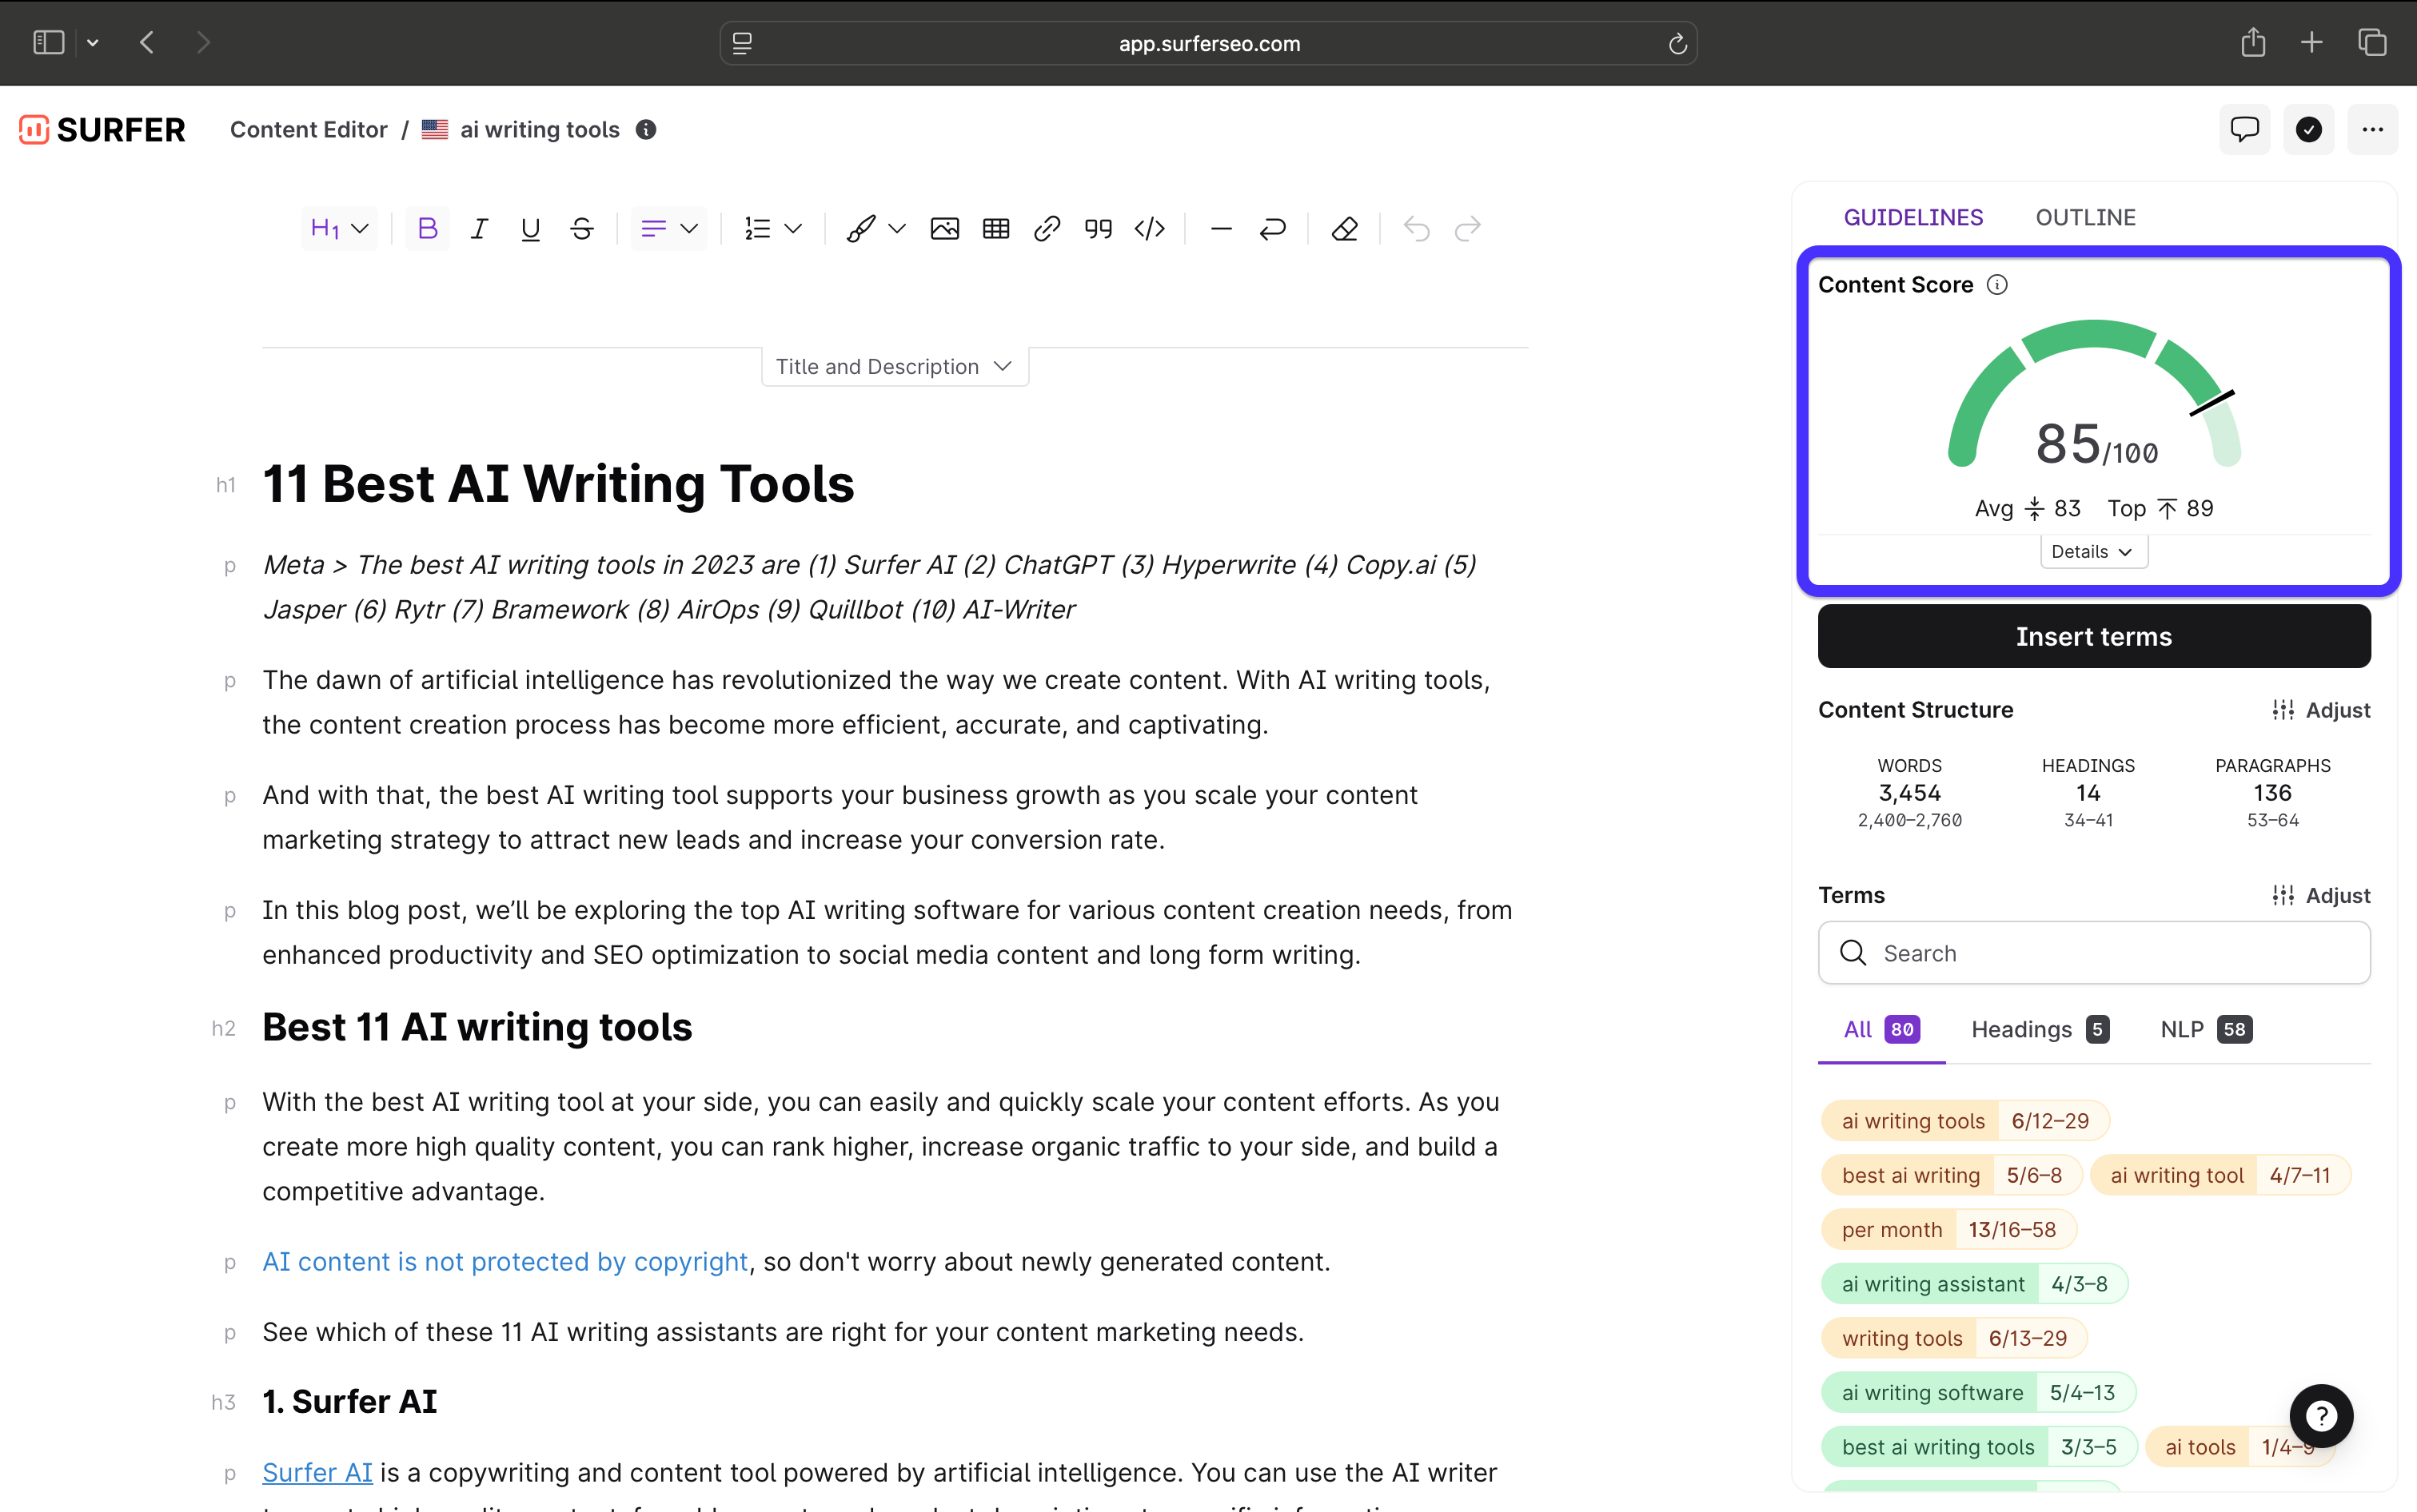
Task: Click the Terms search field
Action: coord(2093,953)
